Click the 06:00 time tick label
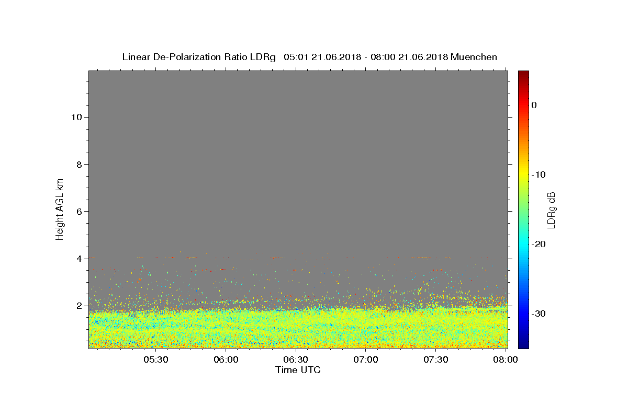This screenshot has height=418, width=628. (226, 359)
